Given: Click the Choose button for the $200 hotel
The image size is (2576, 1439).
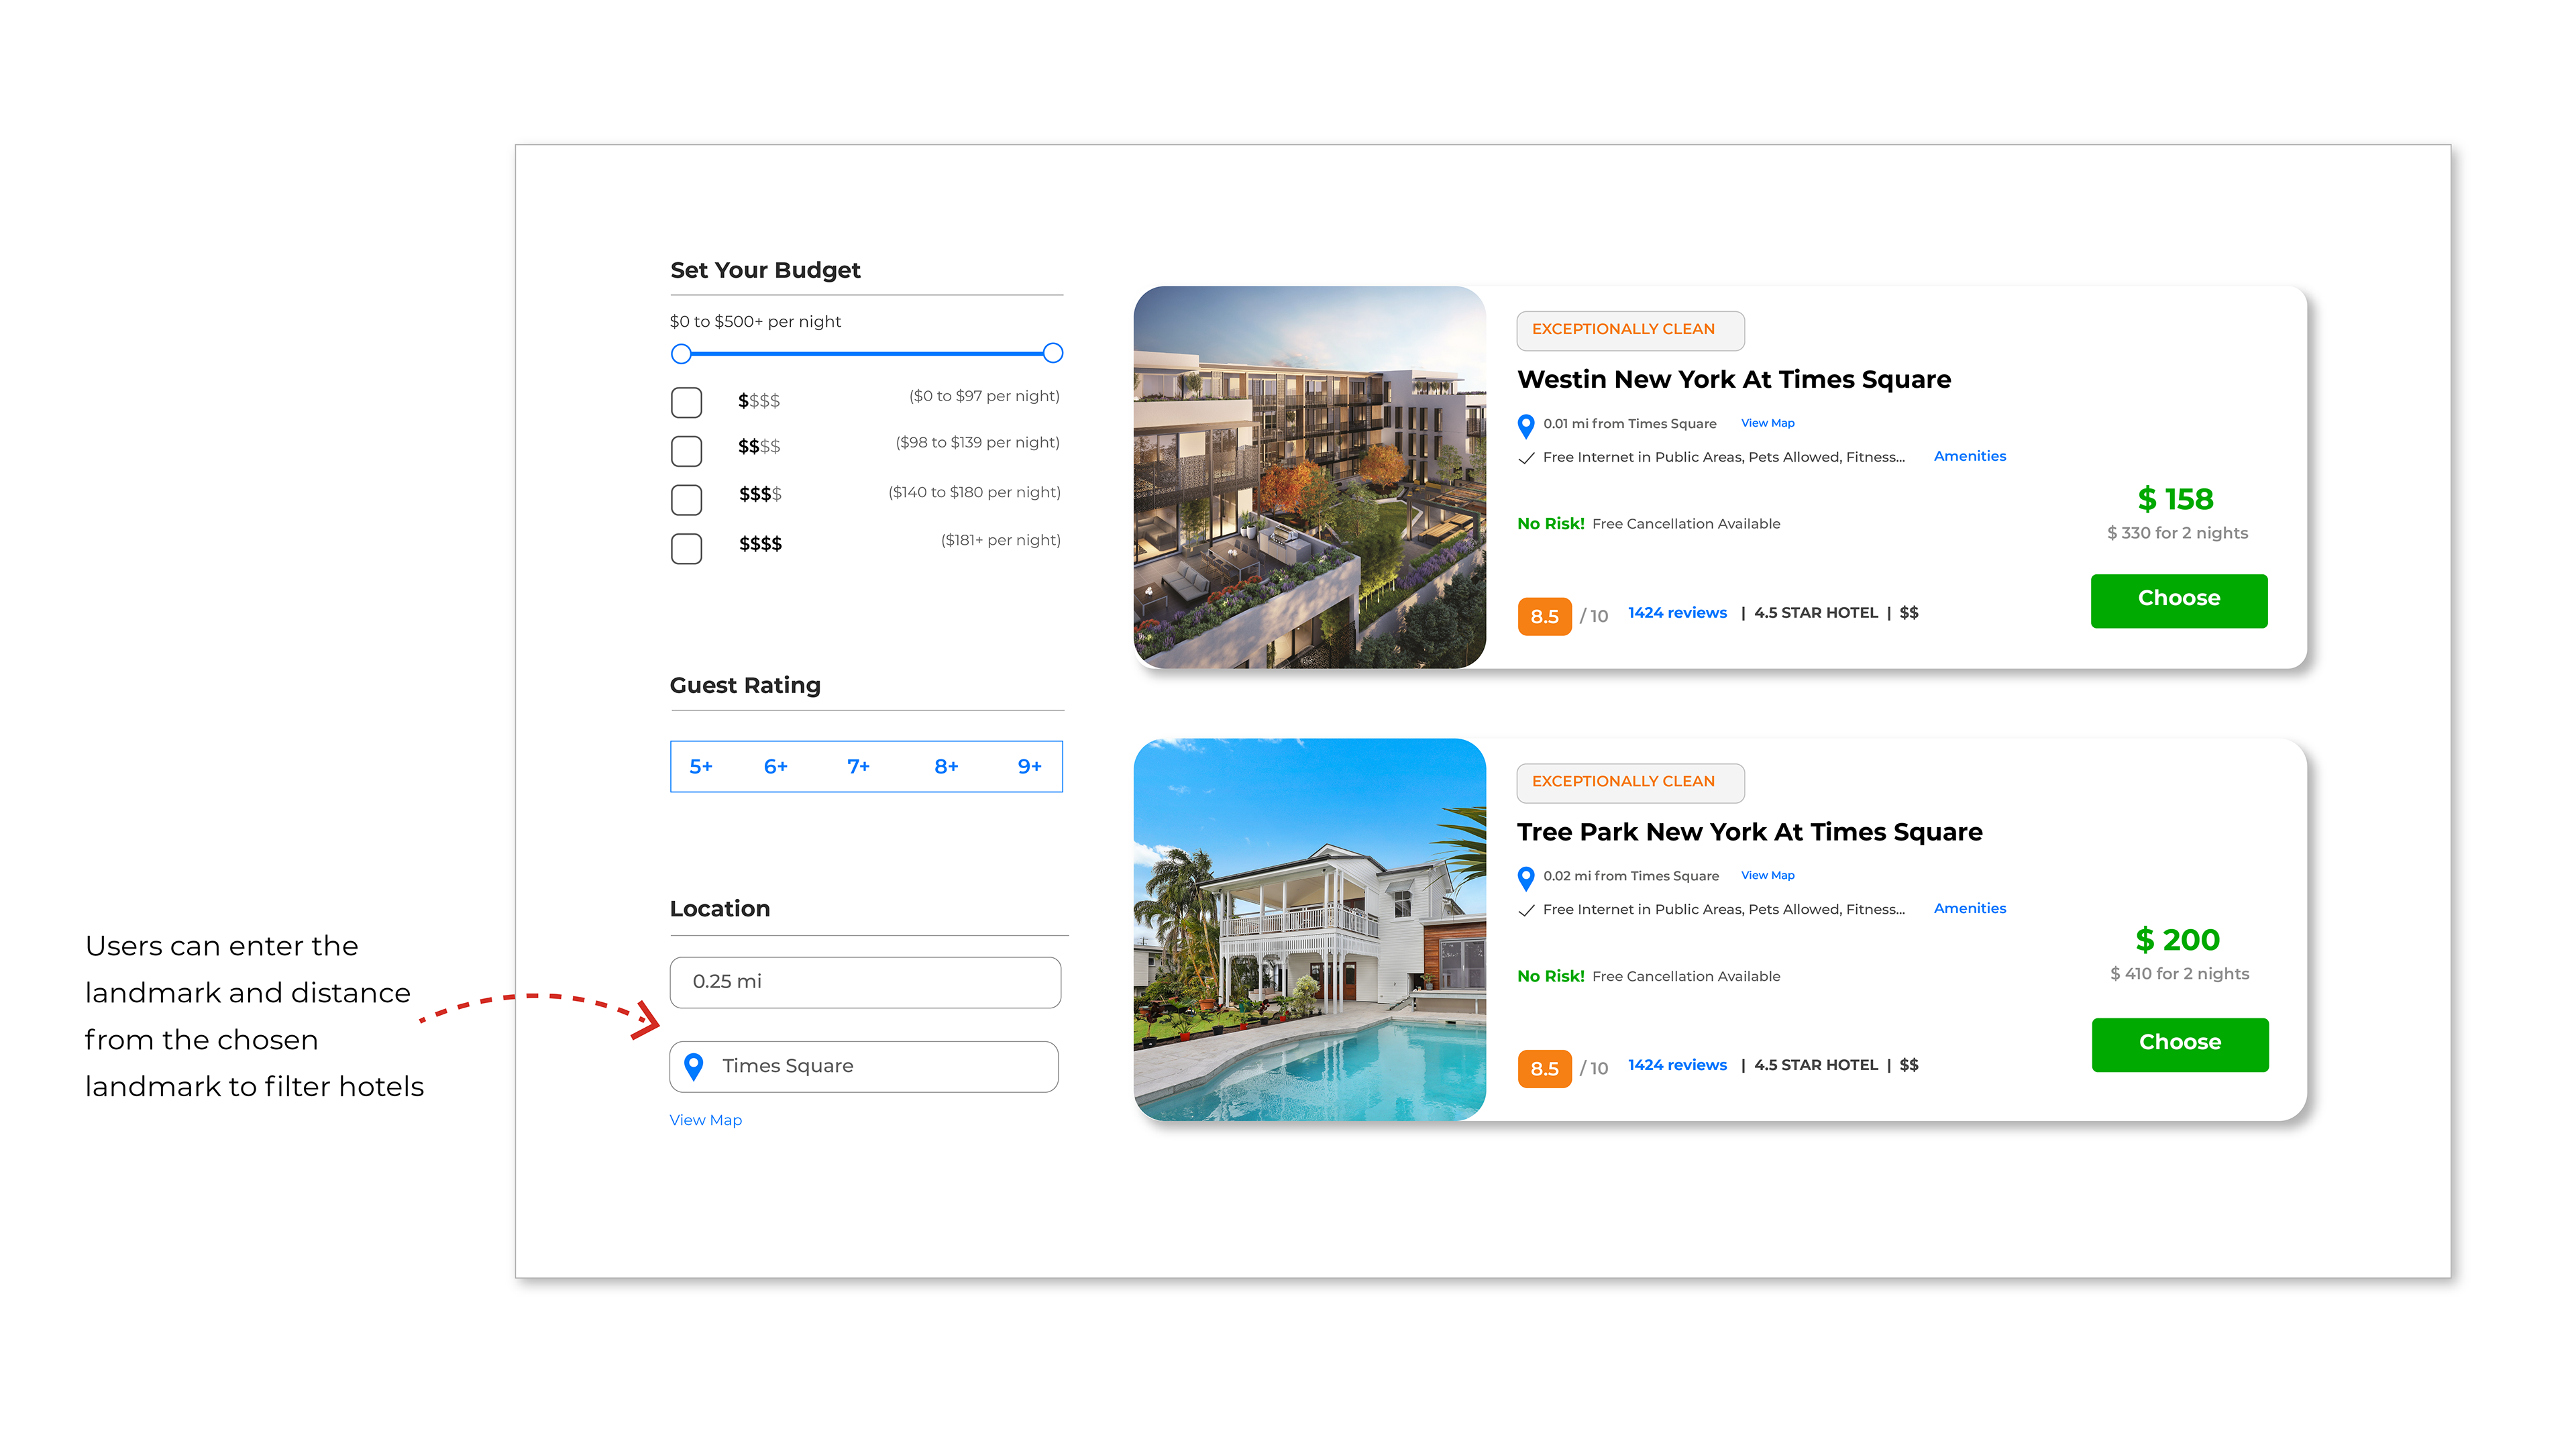Looking at the screenshot, I should click(2179, 1044).
